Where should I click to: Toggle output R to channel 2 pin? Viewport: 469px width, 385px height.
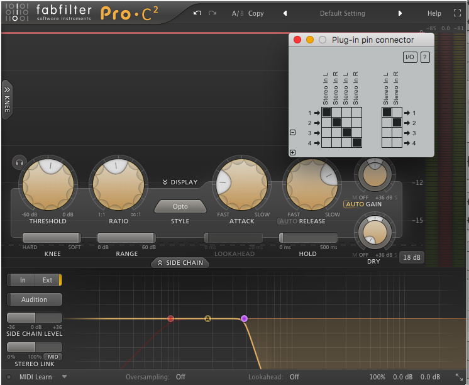[x=397, y=123]
